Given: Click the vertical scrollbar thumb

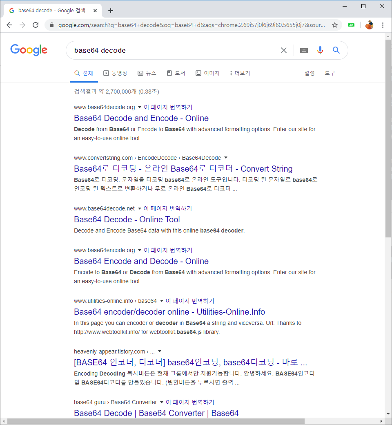Looking at the screenshot, I should tap(388, 138).
